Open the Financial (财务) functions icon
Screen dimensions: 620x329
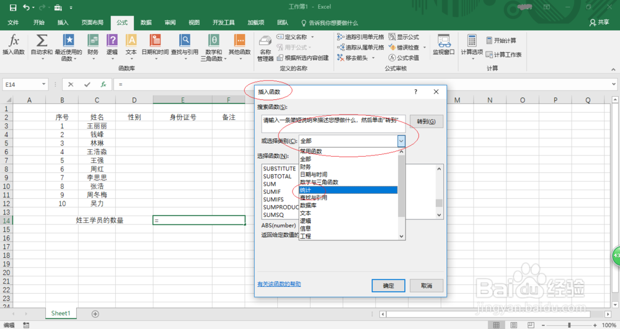[93, 41]
